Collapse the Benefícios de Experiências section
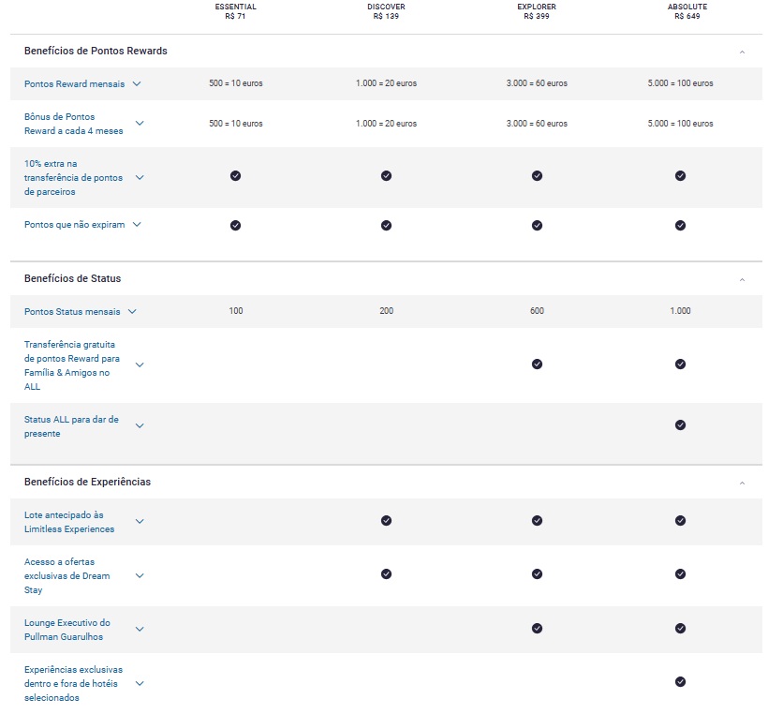768x714 pixels. tap(742, 483)
